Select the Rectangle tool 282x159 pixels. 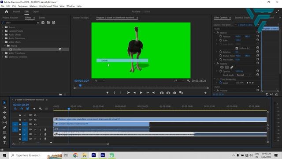pos(4,132)
